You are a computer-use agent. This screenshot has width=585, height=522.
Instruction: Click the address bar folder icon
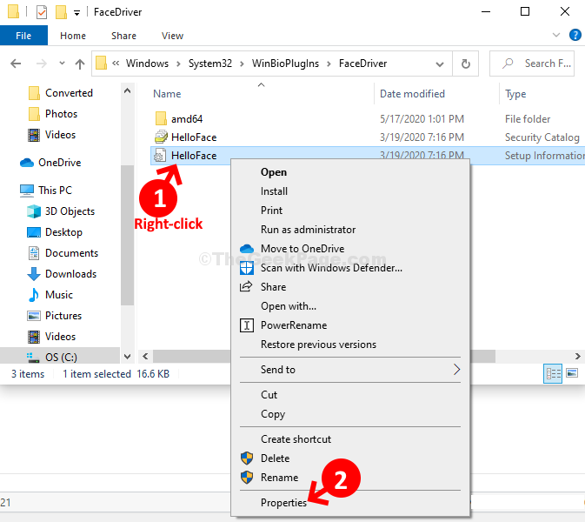click(101, 63)
